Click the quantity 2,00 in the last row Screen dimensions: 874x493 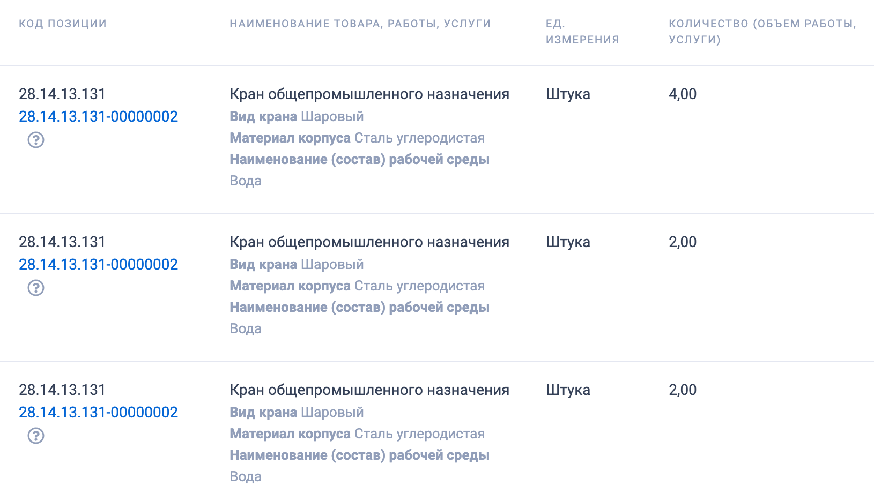click(x=683, y=390)
